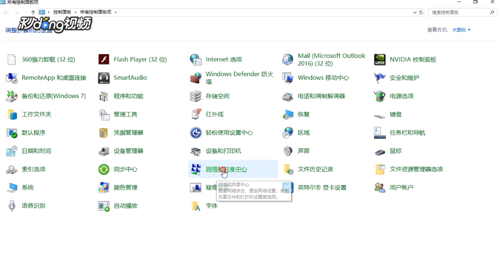Viewport: 499px width, 275px height.
Task: Open 自动播放 icon
Action: point(104,206)
